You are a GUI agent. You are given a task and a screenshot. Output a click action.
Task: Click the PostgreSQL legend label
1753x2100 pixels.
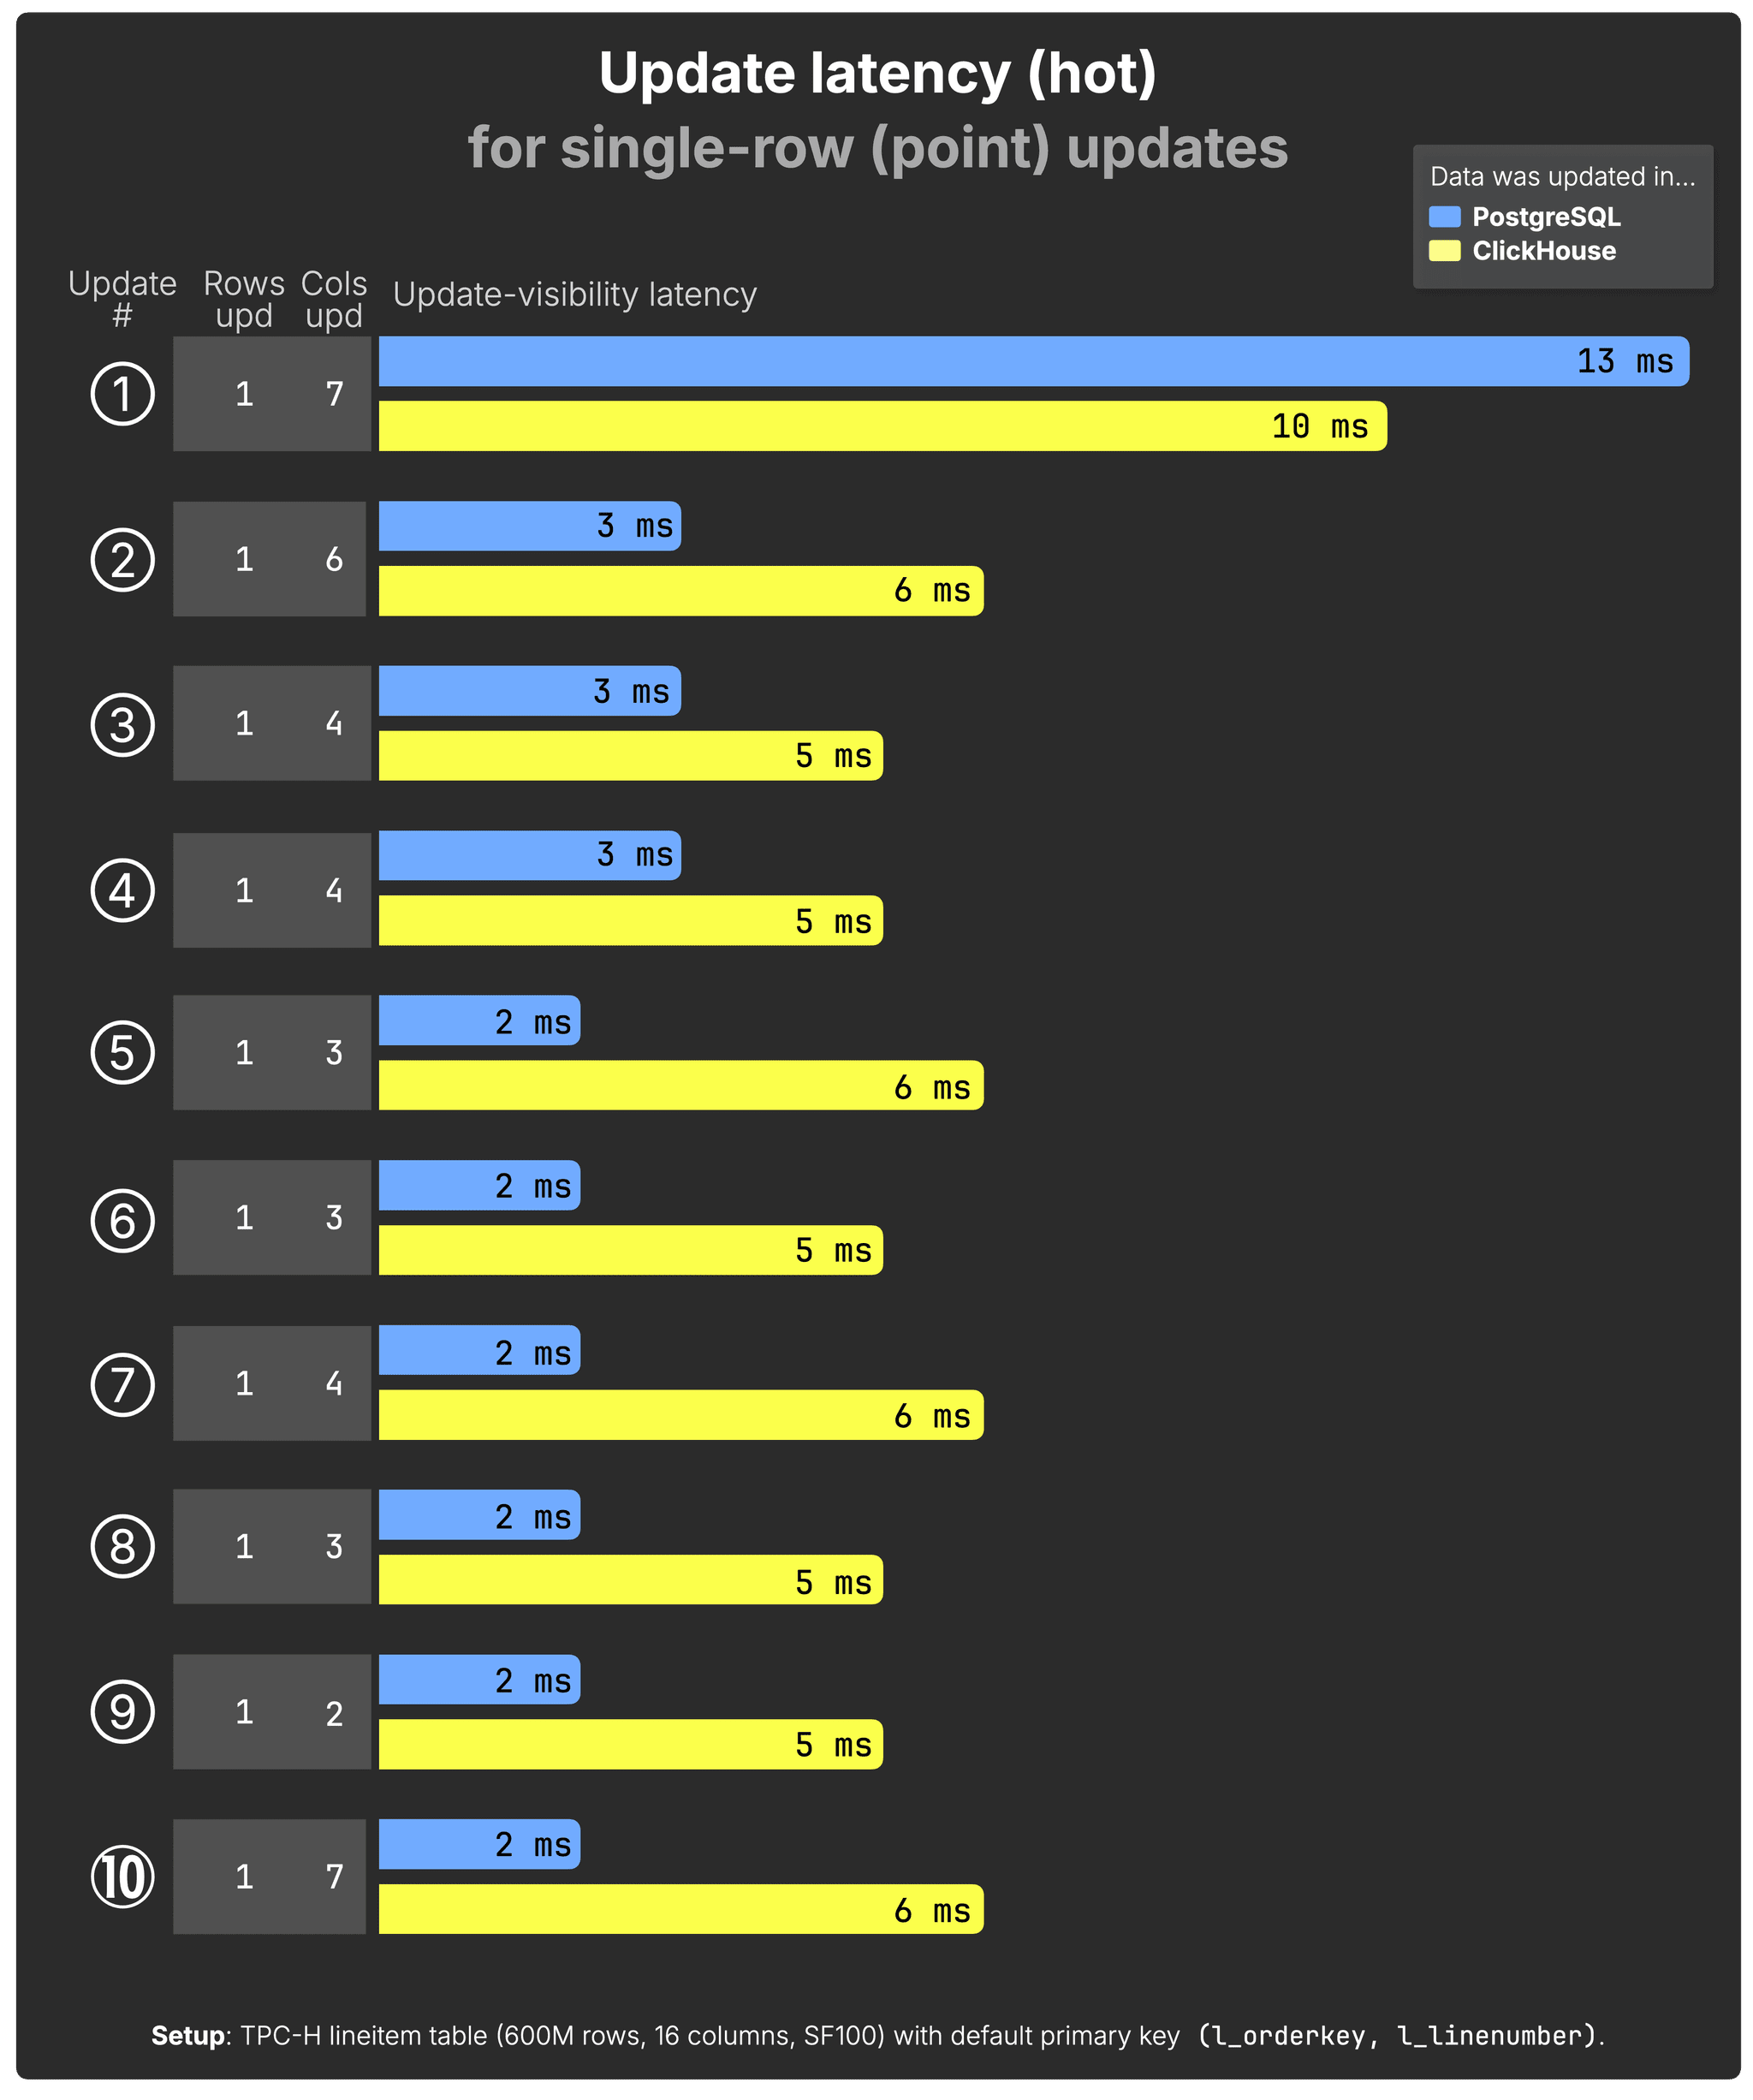[1546, 217]
